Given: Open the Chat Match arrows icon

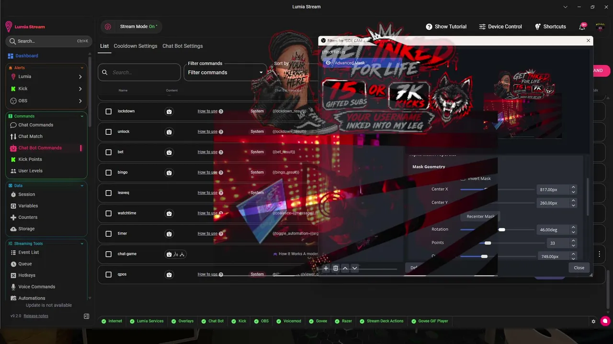Looking at the screenshot, I should click(x=13, y=137).
